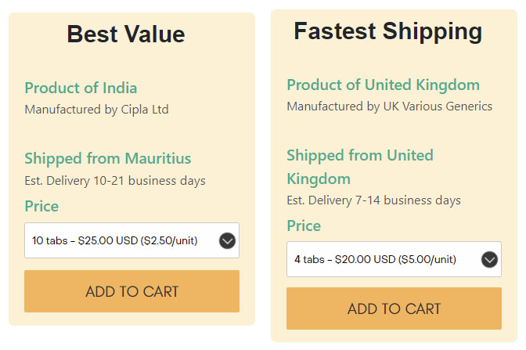
Task: Click the arrow icon on the 10 tabs dropdown
Action: [227, 241]
